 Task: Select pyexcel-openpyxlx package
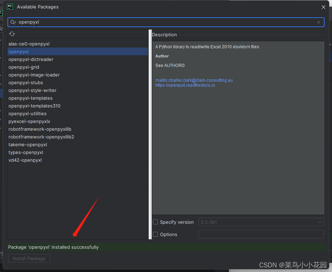(78, 122)
